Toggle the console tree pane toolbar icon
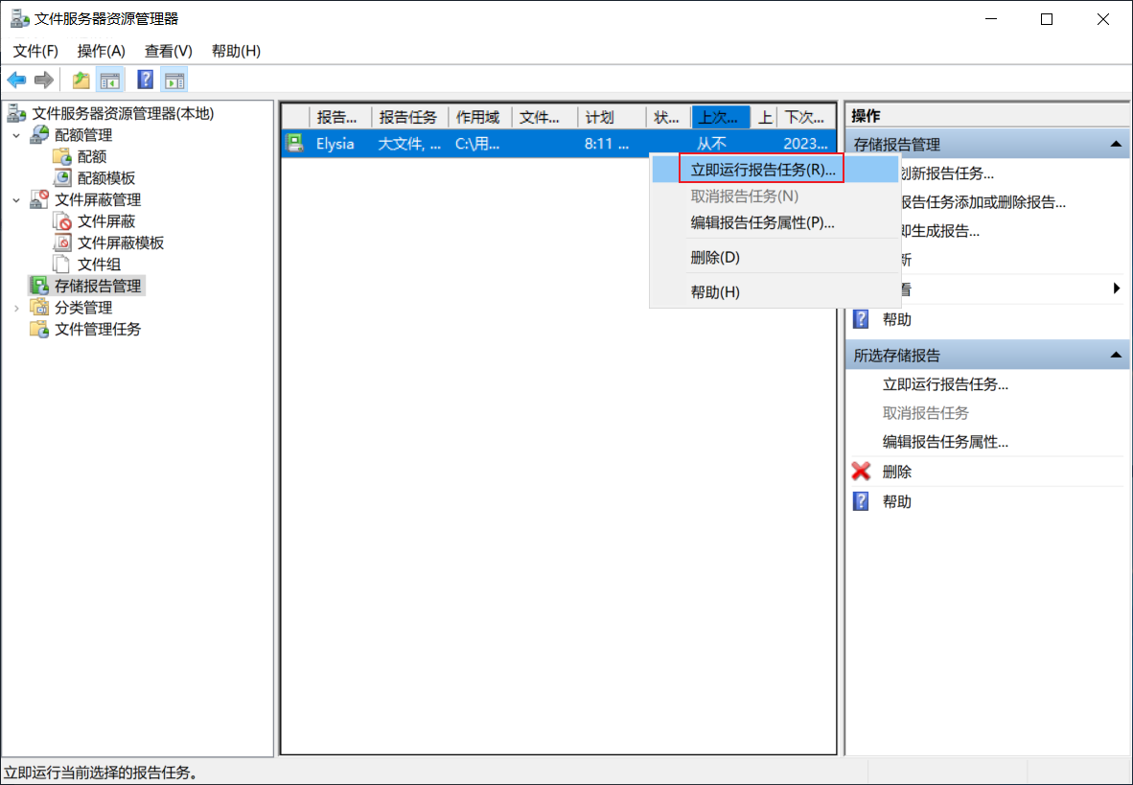This screenshot has width=1133, height=785. click(110, 80)
